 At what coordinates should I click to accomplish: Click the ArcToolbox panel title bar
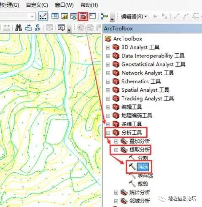point(152,29)
